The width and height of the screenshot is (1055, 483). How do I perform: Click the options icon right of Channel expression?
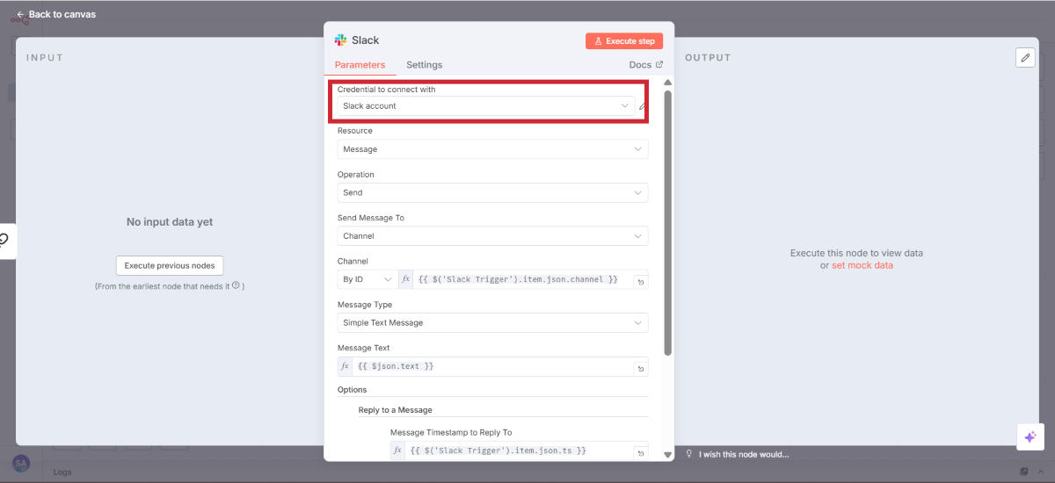pyautogui.click(x=640, y=281)
